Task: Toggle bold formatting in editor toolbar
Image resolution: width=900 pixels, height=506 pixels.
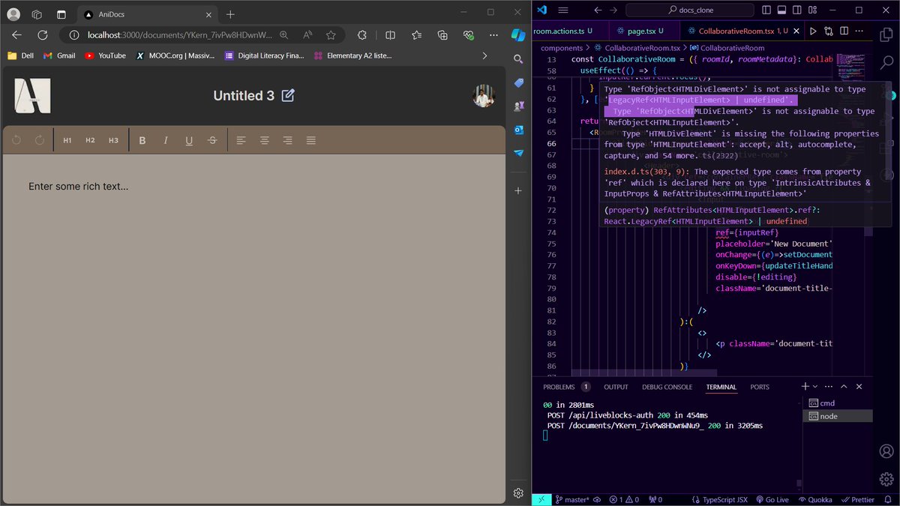Action: tap(142, 140)
